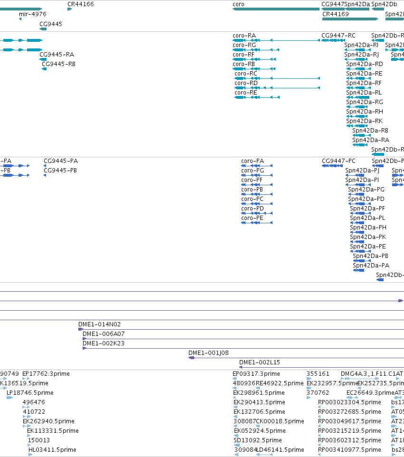Open the Spn42Da-RI transcript label
The width and height of the screenshot is (404, 457).
(361, 45)
